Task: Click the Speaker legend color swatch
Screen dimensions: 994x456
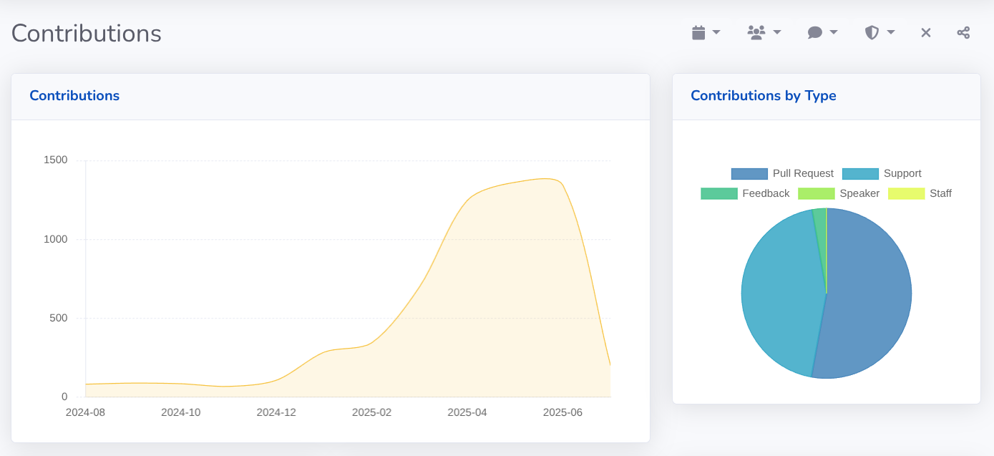Action: (x=816, y=193)
